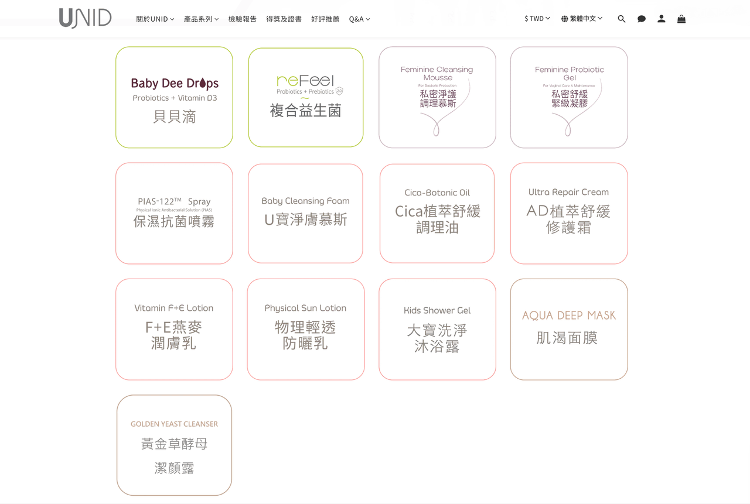Open the 繁體中文 language selector
This screenshot has width=750, height=504.
[x=581, y=19]
